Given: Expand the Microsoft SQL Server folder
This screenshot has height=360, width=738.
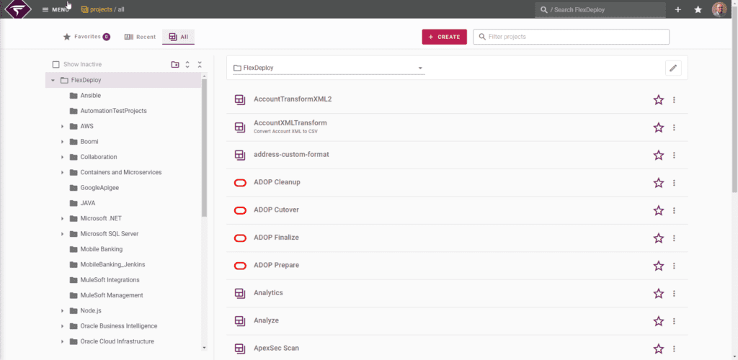Looking at the screenshot, I should click(x=62, y=233).
